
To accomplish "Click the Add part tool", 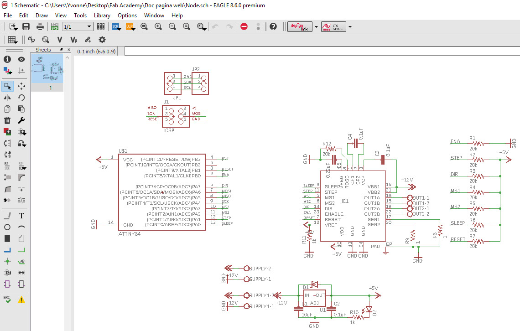I will [x=7, y=132].
